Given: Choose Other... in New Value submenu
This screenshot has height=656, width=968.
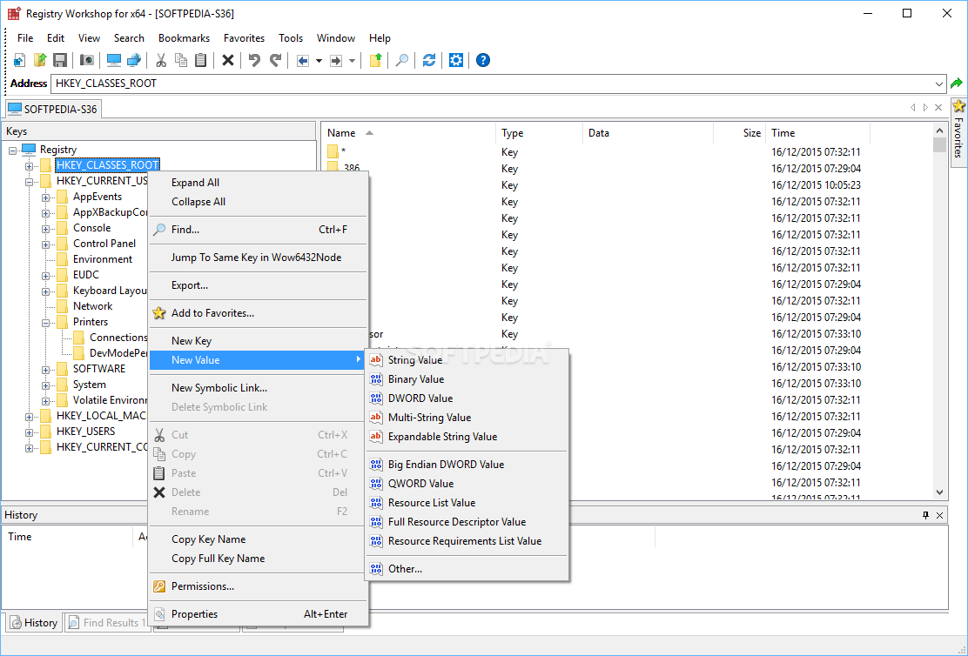Looking at the screenshot, I should click(467, 569).
